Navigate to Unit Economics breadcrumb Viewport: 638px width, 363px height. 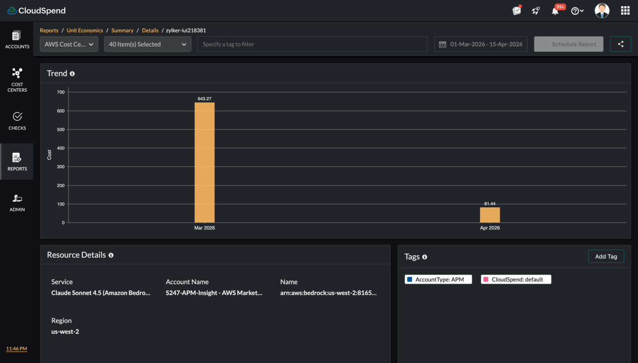85,31
